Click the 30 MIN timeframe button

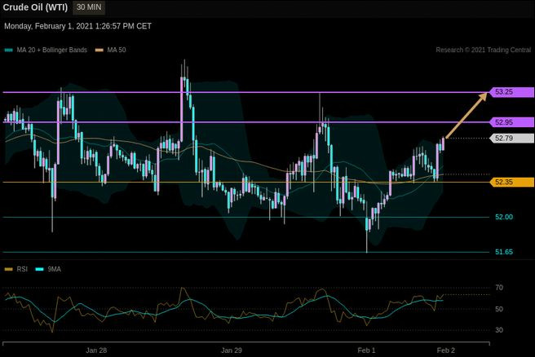(89, 7)
